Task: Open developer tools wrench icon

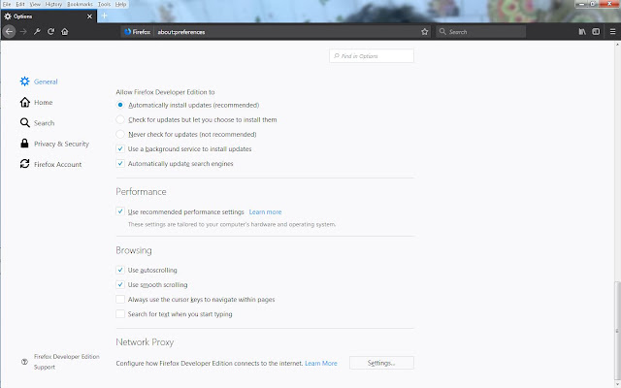Action: (x=37, y=32)
